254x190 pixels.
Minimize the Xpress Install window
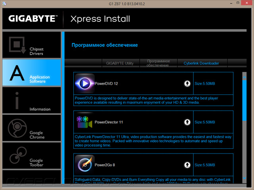tap(231, 4)
